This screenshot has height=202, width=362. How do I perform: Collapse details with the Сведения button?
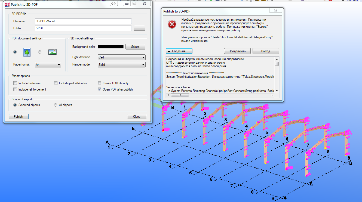click(x=179, y=51)
